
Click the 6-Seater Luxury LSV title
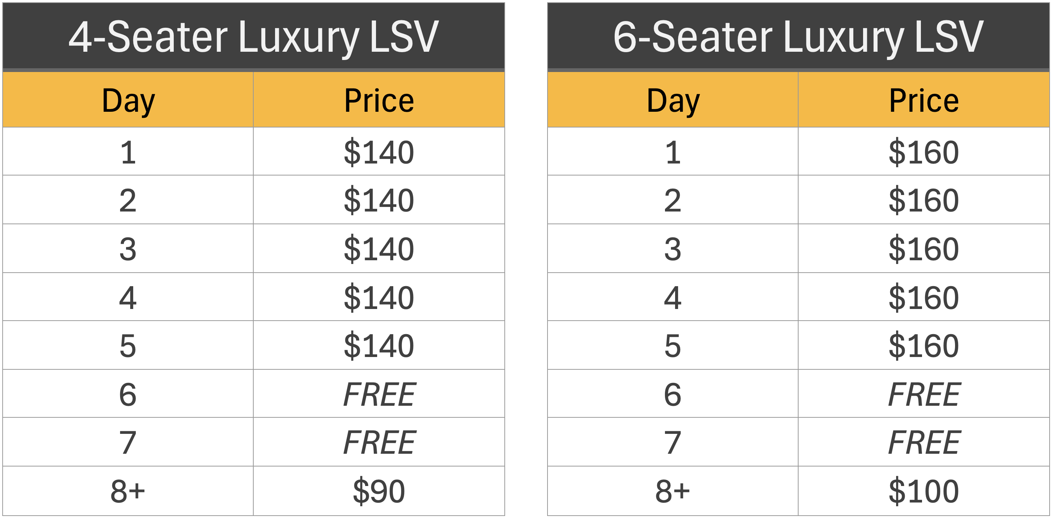[x=798, y=37]
